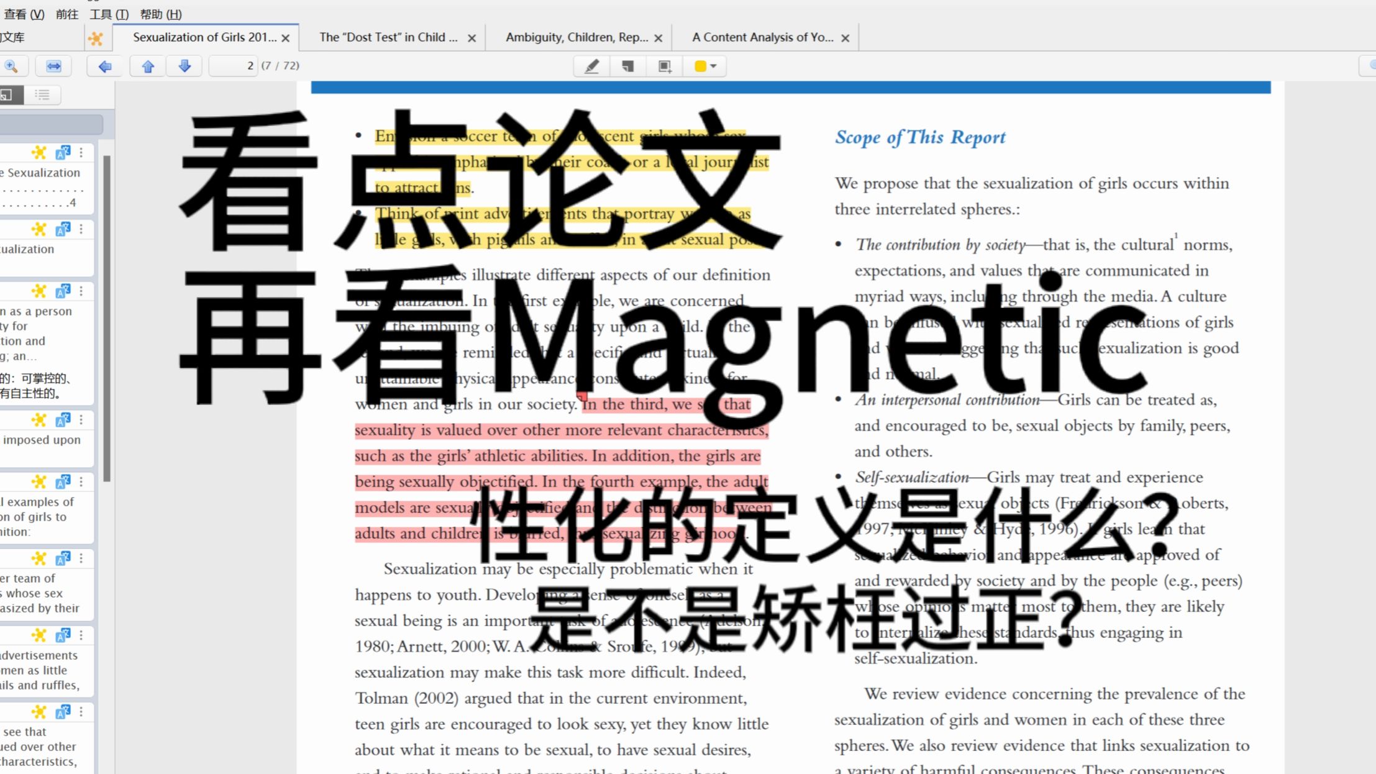Click yellow star icon on 'ualization' annotation
The image size is (1376, 774).
[39, 229]
